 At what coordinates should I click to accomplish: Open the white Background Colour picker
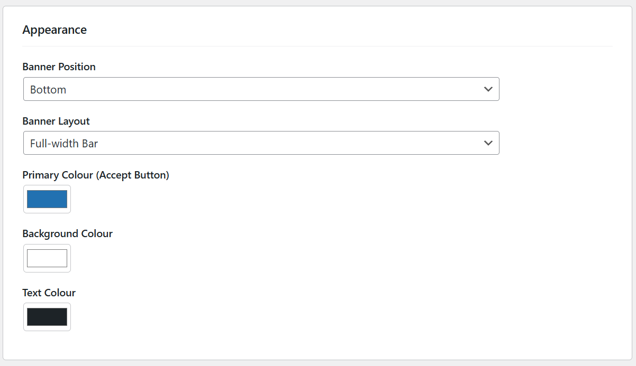click(47, 258)
